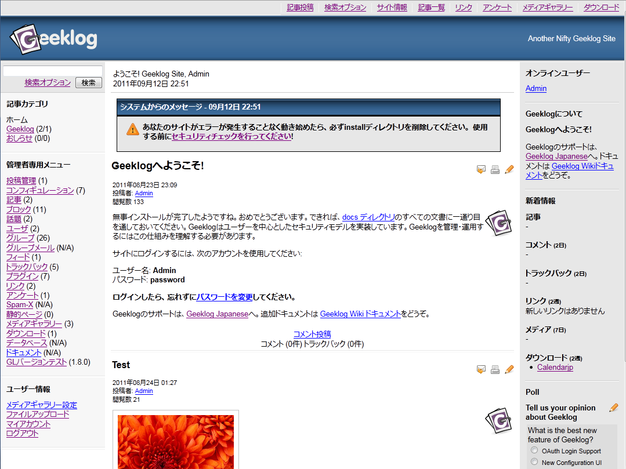This screenshot has height=469, width=626.
Task: Select the OAuth Login Support poll option
Action: click(x=534, y=450)
